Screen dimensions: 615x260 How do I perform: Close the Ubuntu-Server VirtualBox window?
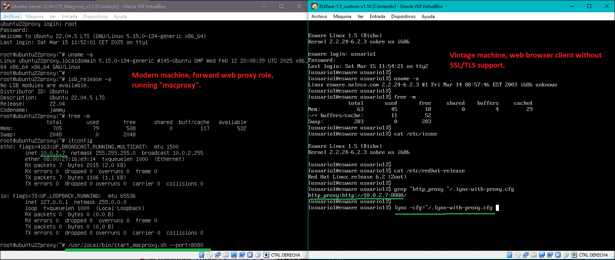tap(299, 6)
